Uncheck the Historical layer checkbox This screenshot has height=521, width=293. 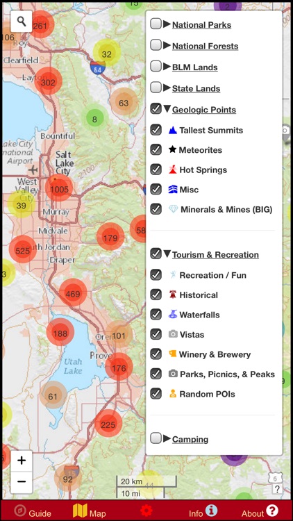click(x=156, y=295)
